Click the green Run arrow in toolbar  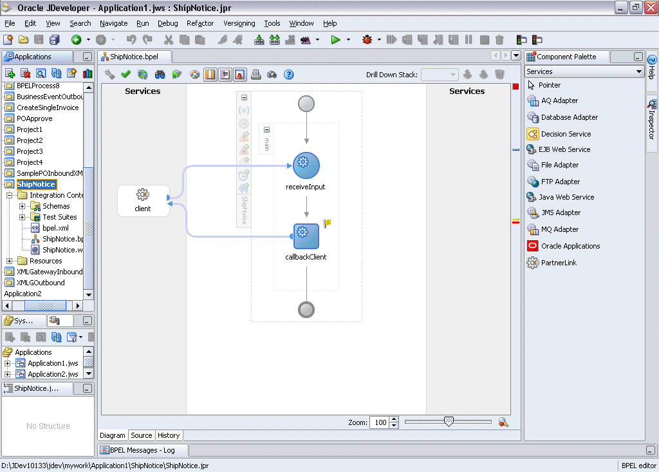point(335,40)
